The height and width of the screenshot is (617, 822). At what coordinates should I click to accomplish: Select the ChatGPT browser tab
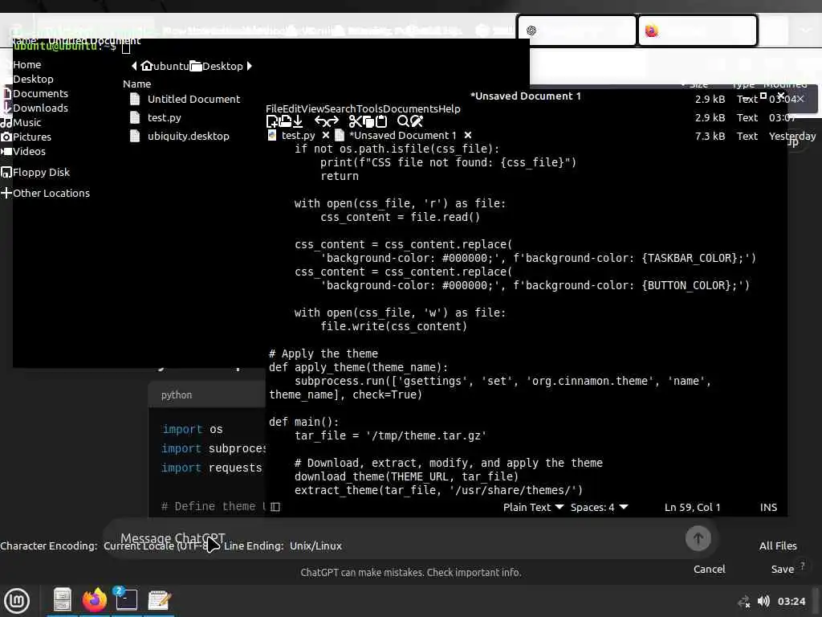coord(576,31)
